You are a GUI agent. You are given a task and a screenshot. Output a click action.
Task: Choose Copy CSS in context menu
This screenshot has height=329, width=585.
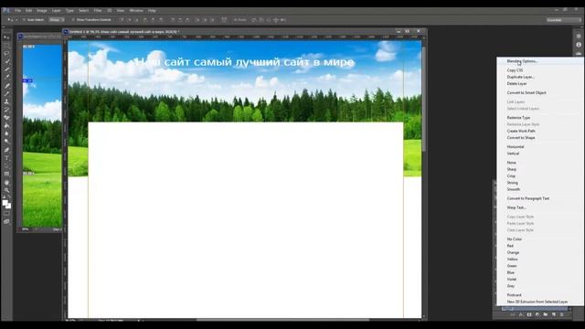pos(515,70)
